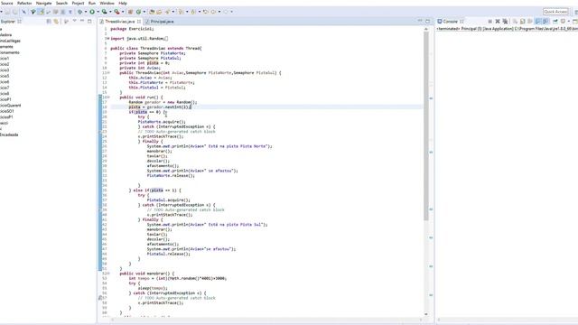Click in the Quick Access search field

coord(555,12)
